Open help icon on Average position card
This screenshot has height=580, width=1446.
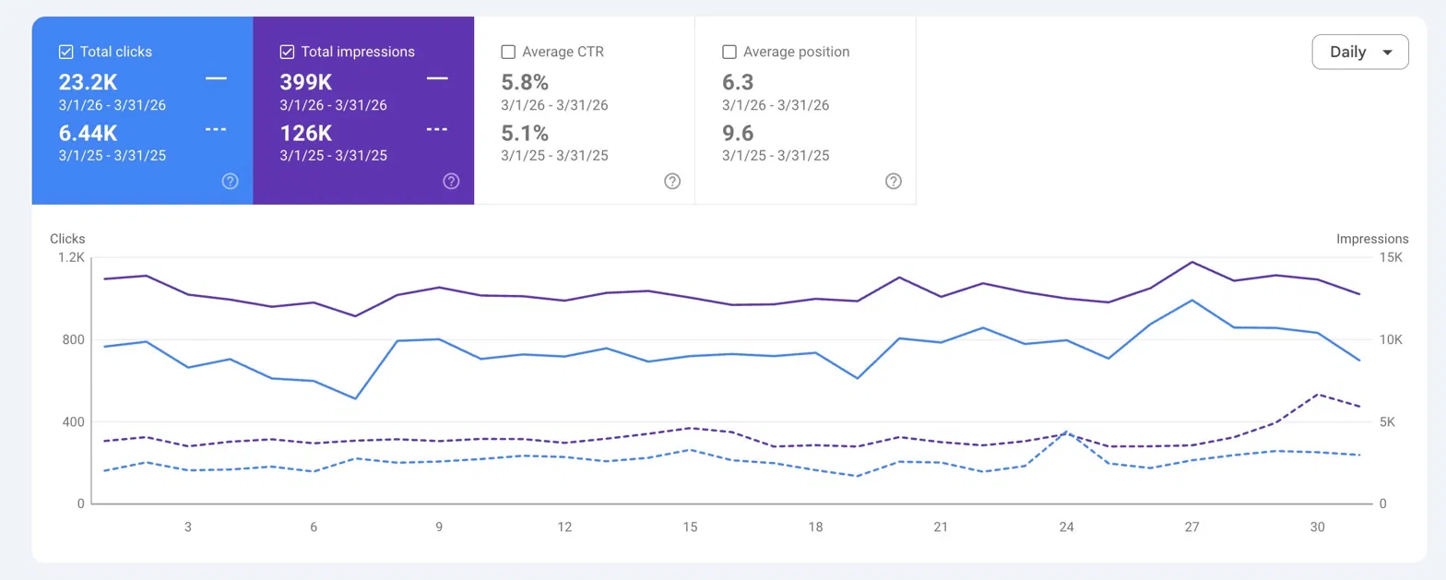(x=894, y=181)
